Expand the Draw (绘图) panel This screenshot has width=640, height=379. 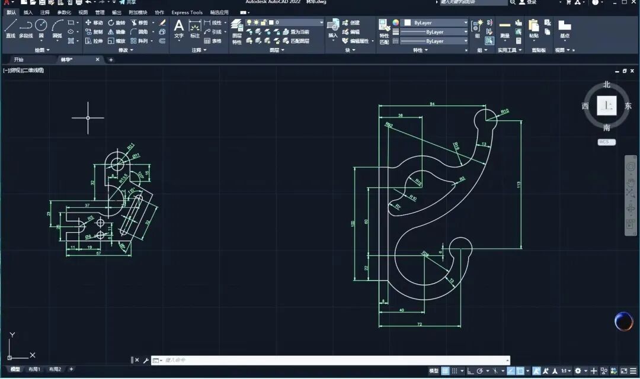[x=43, y=50]
